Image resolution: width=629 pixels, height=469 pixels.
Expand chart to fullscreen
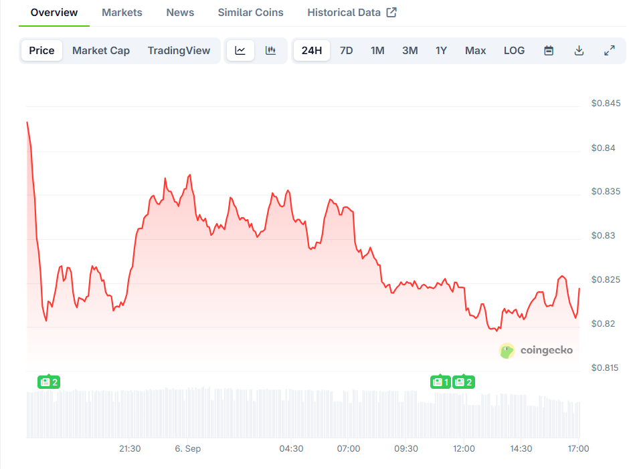(610, 51)
